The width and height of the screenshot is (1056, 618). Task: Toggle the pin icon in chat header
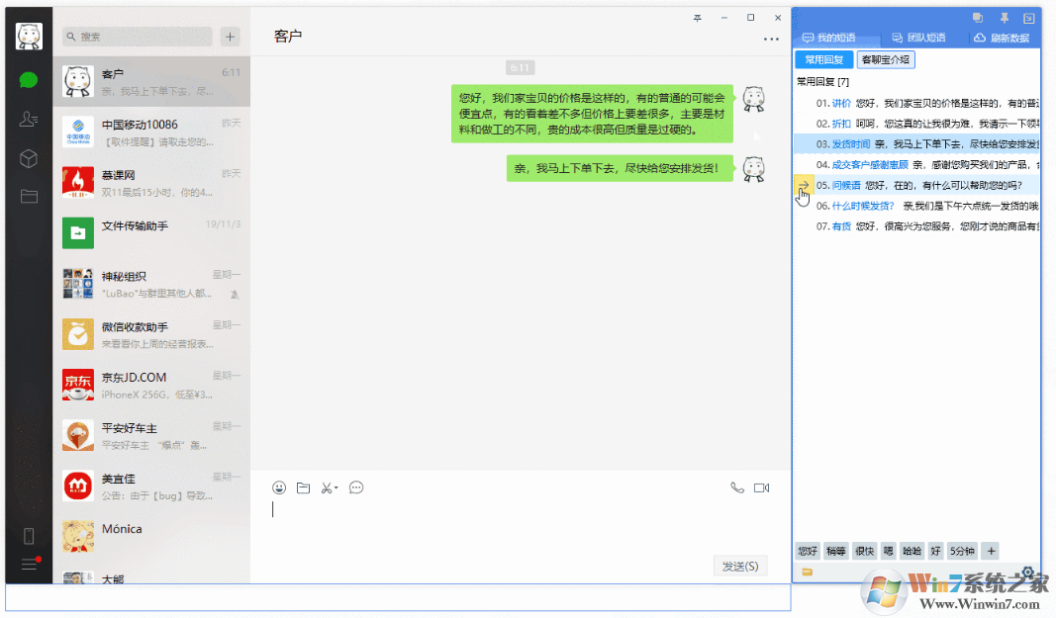[x=700, y=17]
